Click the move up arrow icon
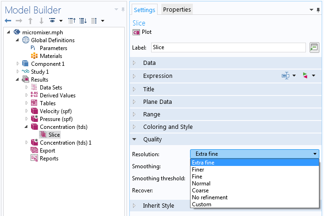This screenshot has height=216, width=324. (31, 21)
